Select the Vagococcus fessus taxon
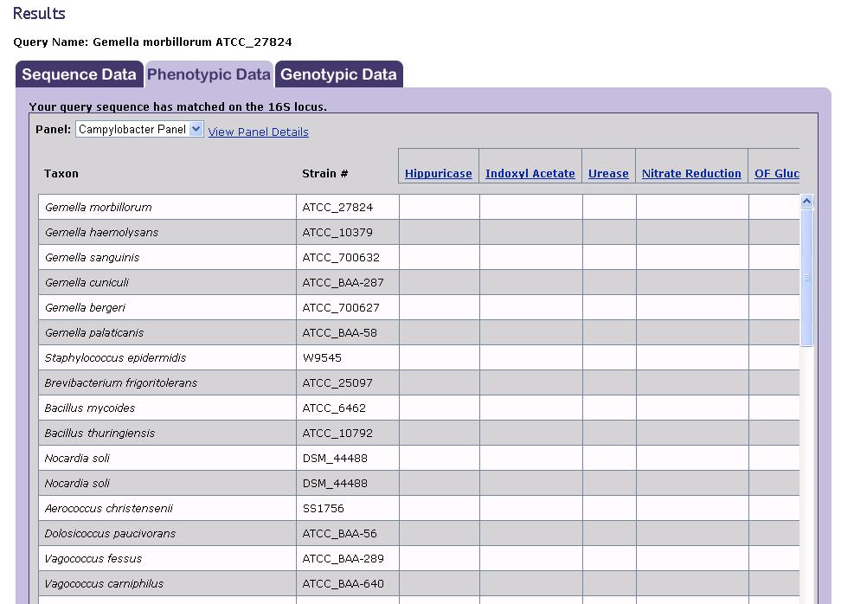Viewport: 841px width, 604px height. tap(93, 559)
